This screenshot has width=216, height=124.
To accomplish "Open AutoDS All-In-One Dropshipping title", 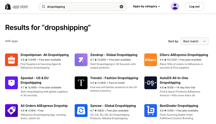I will click(174, 80).
